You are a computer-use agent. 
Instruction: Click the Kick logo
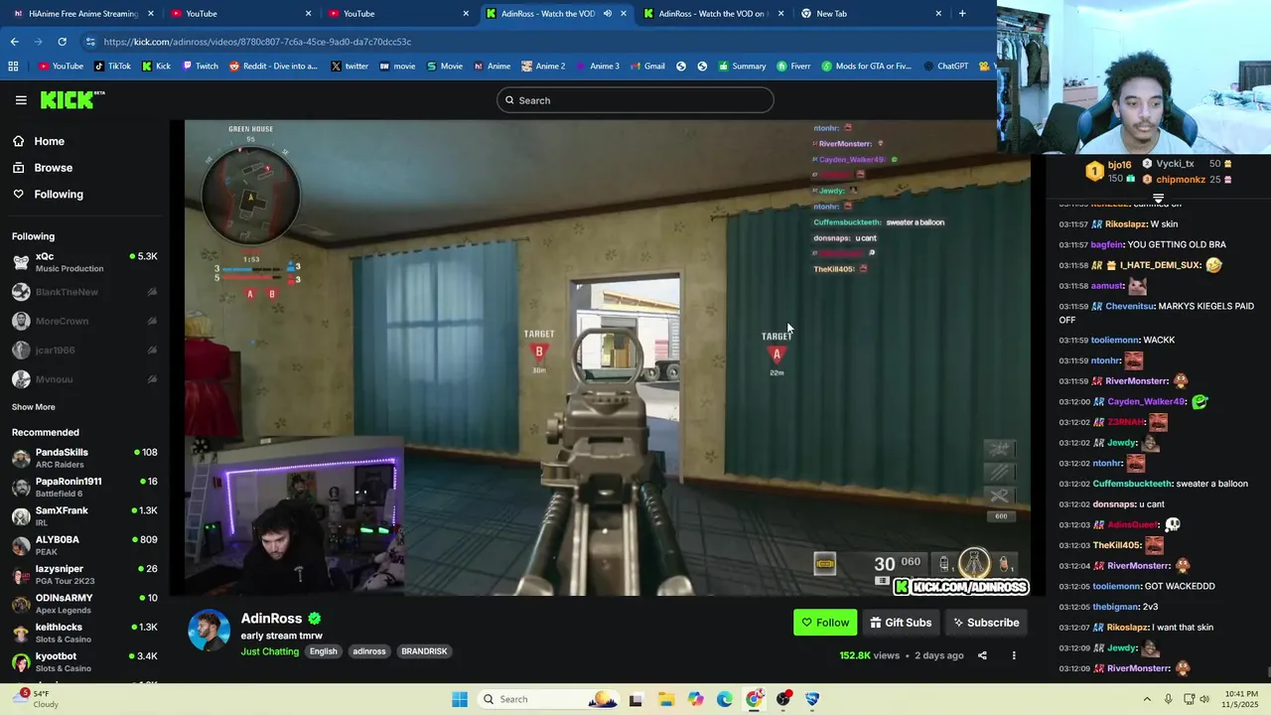(72, 99)
